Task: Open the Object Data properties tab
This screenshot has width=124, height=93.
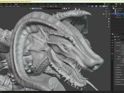Action: (112, 61)
